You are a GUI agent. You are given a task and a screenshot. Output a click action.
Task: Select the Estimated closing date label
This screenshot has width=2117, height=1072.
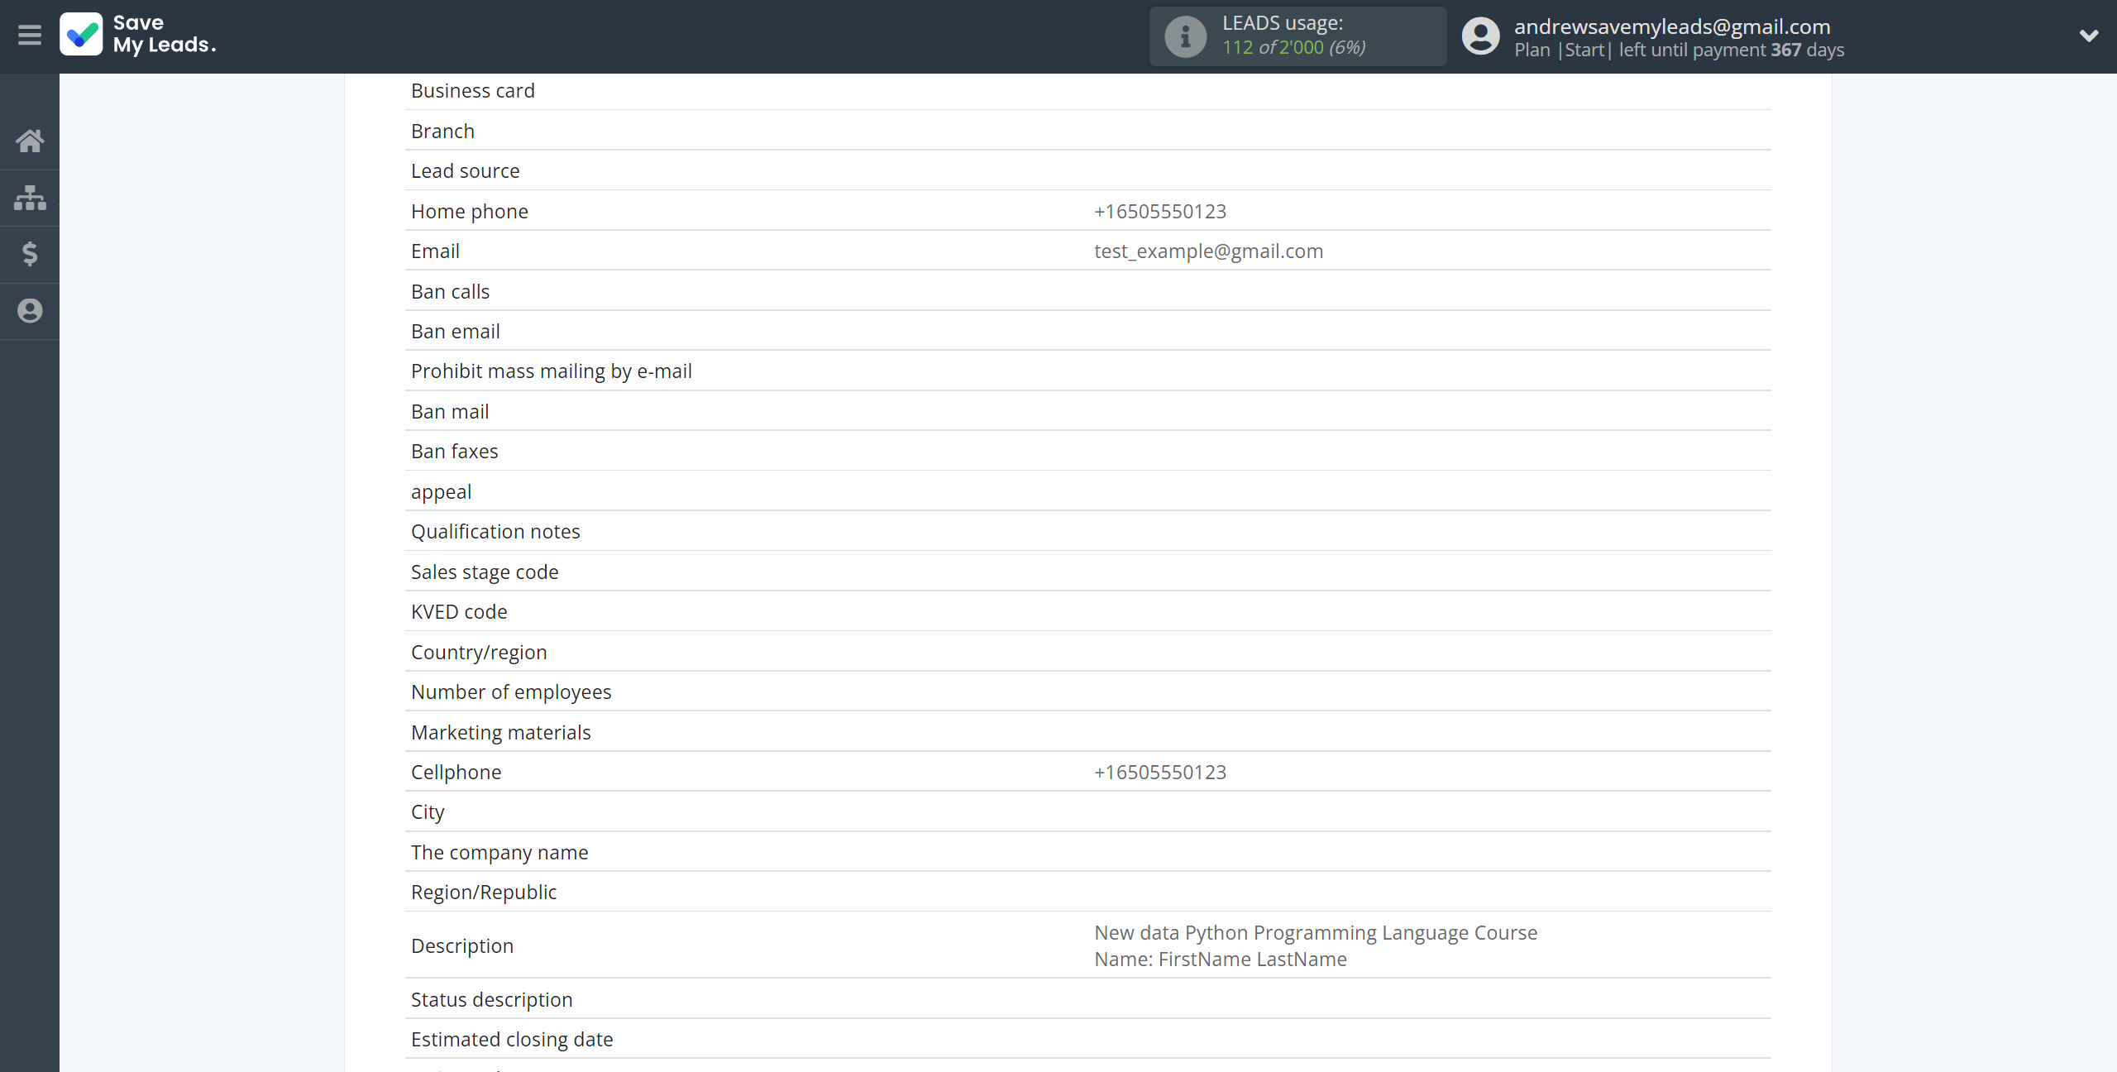tap(512, 1039)
